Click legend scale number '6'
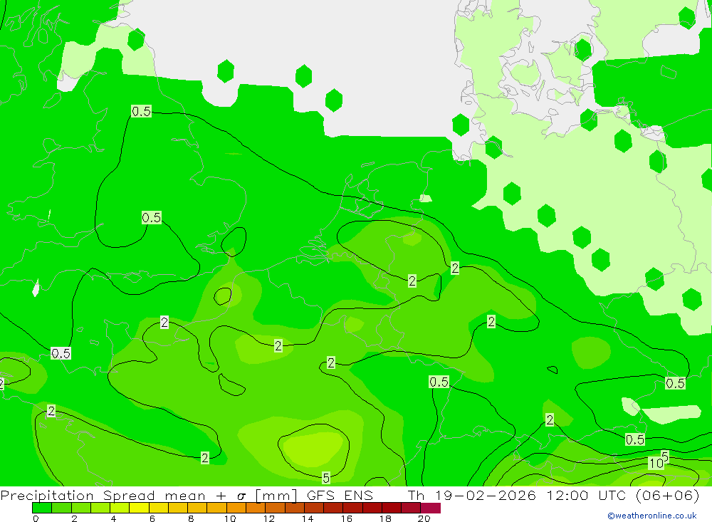Image resolution: width=712 pixels, height=522 pixels. [x=152, y=518]
